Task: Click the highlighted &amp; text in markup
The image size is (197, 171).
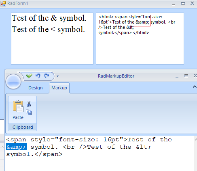Action: [x=16, y=147]
